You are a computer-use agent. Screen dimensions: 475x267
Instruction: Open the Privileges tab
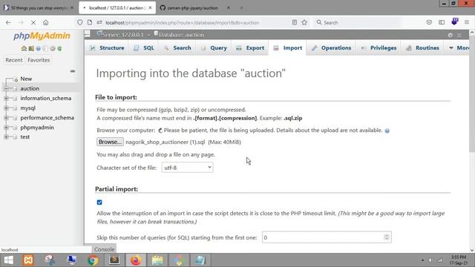click(379, 47)
